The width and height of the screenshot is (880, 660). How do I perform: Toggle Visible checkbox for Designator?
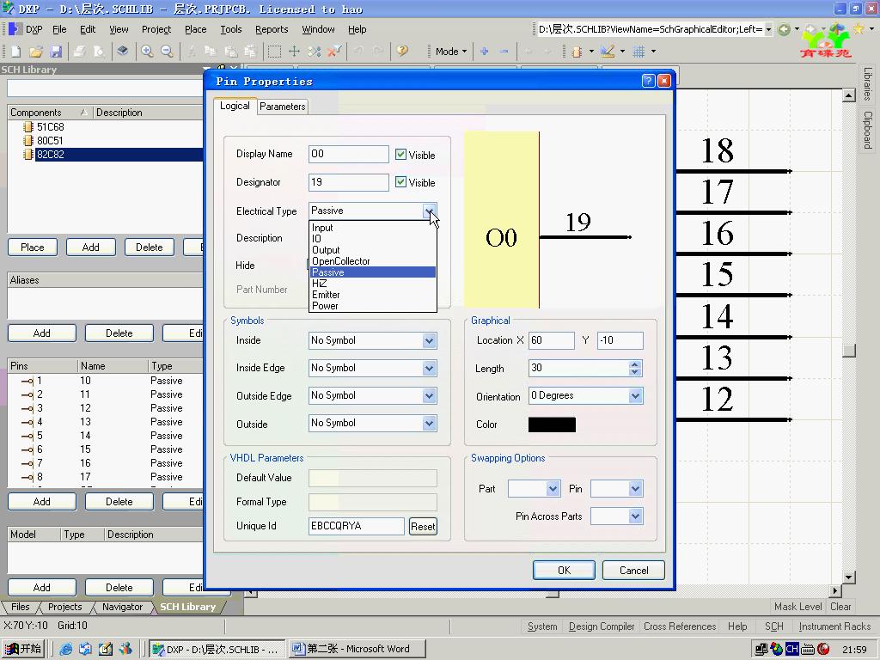[x=400, y=182]
